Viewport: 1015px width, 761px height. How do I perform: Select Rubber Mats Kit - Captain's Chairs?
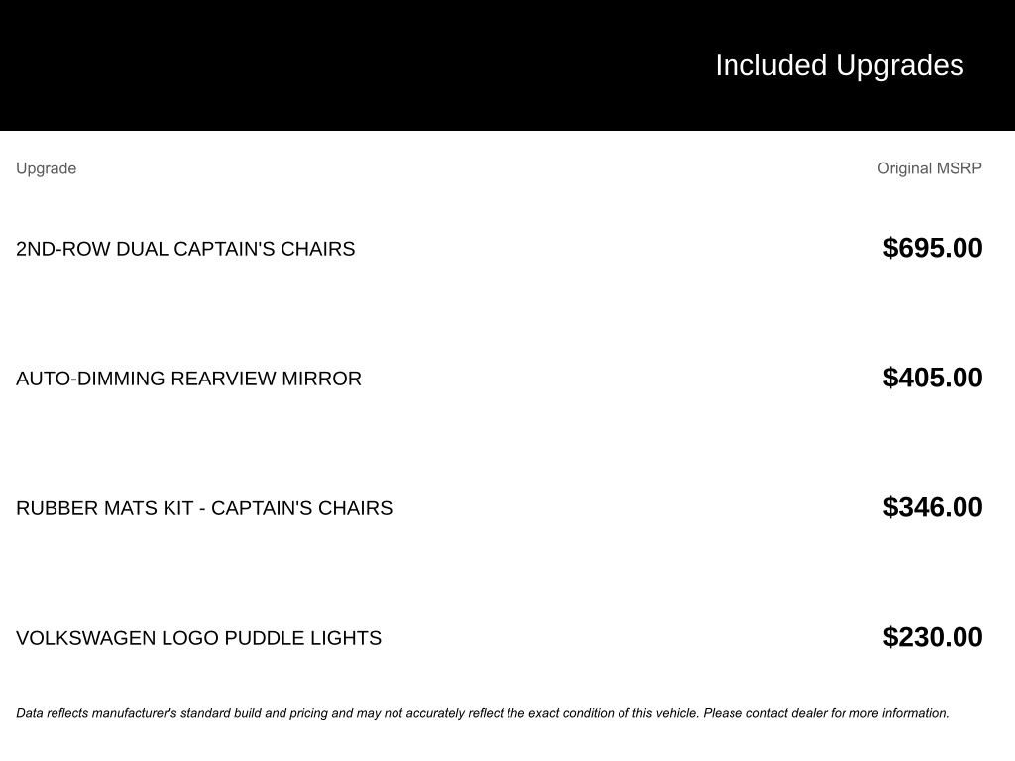[x=204, y=508]
